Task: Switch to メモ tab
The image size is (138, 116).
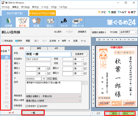Action: pyautogui.click(x=56, y=48)
